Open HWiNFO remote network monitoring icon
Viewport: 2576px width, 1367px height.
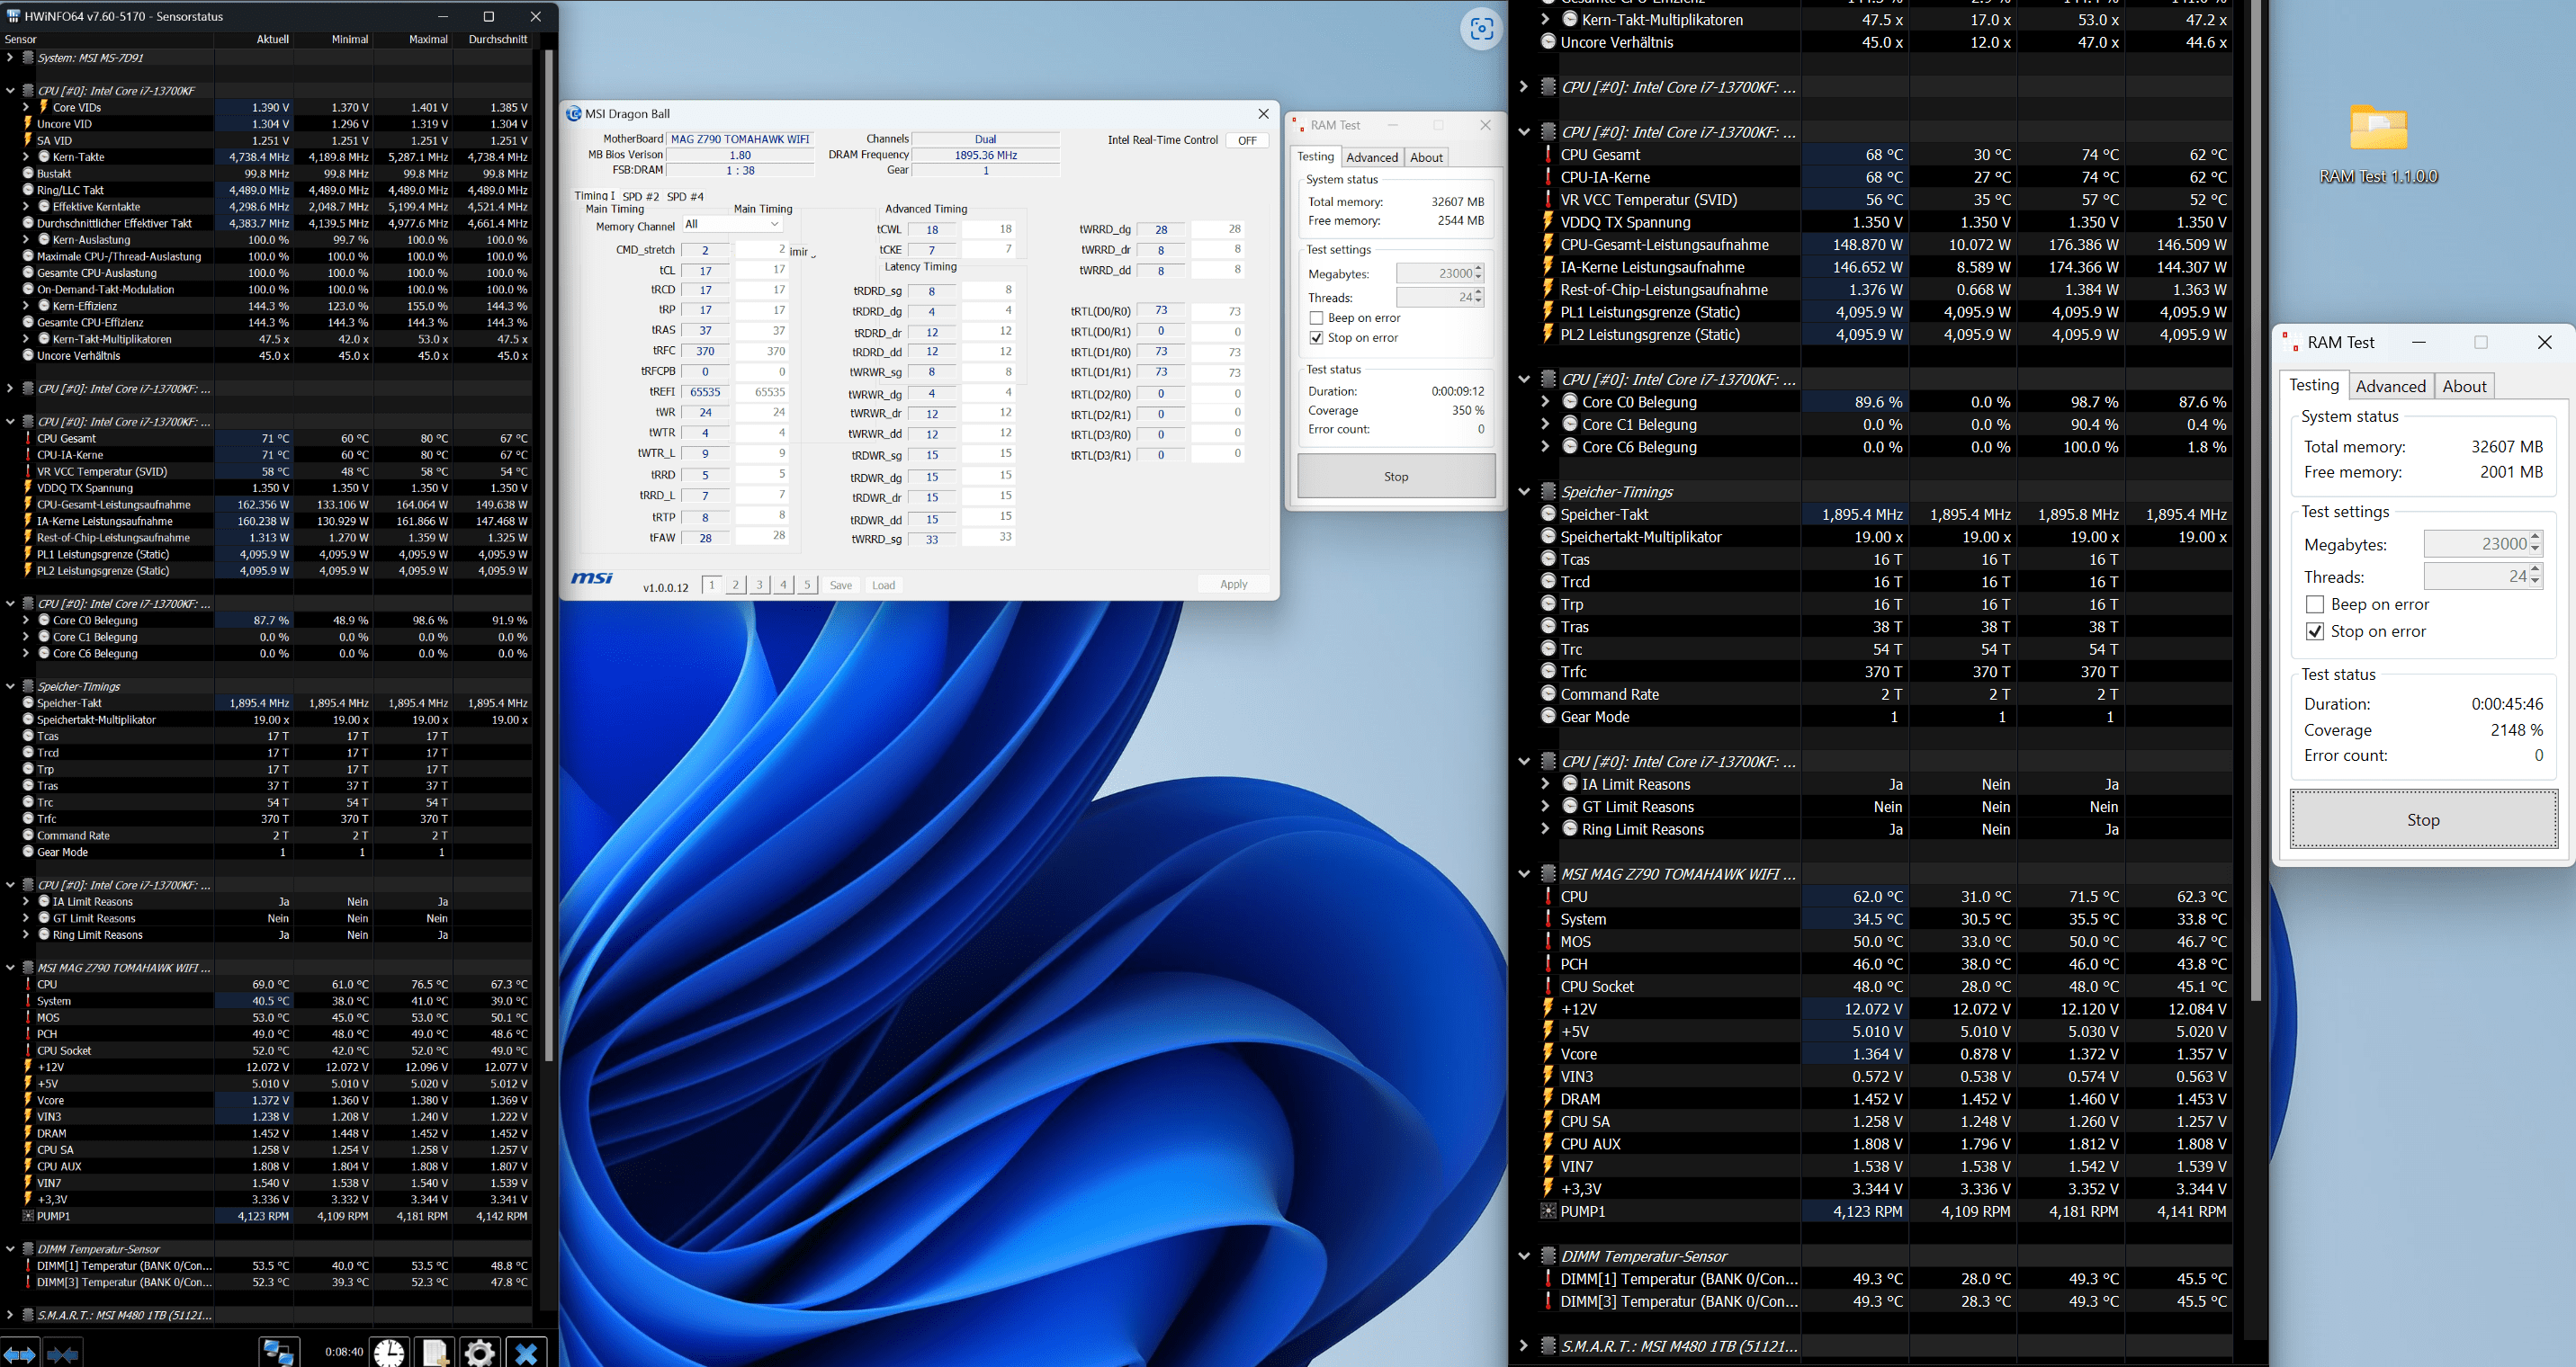(x=278, y=1353)
